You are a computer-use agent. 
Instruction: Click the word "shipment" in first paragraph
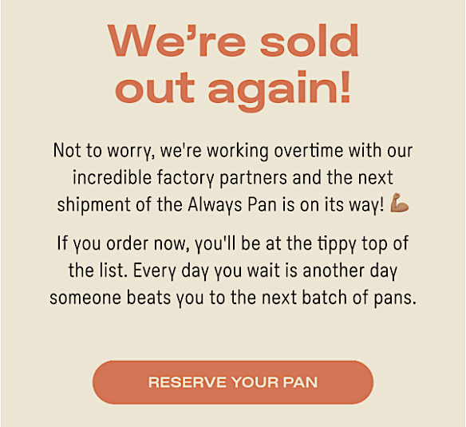coord(94,205)
